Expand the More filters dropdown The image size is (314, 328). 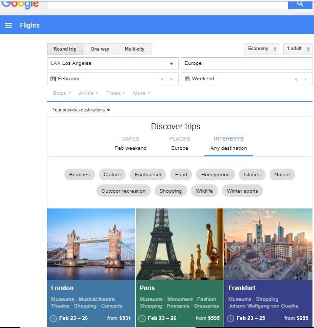click(x=142, y=93)
